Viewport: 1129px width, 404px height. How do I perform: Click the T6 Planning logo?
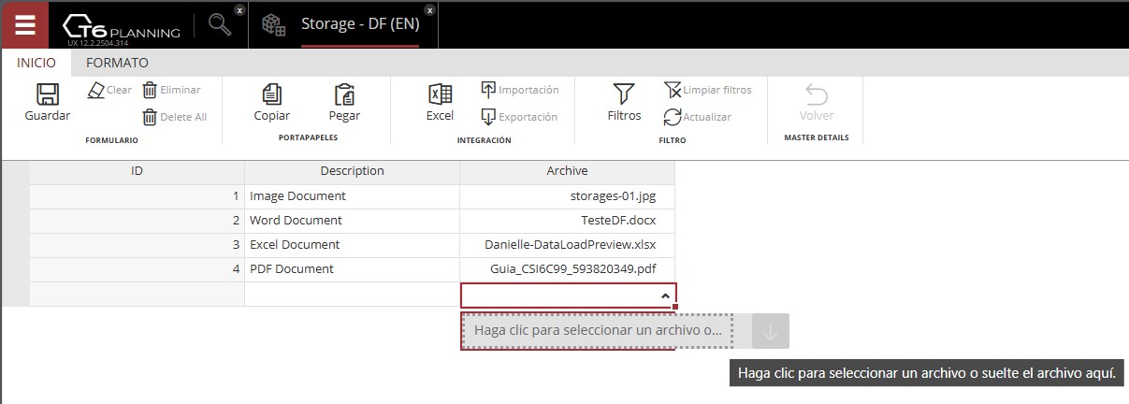click(121, 26)
